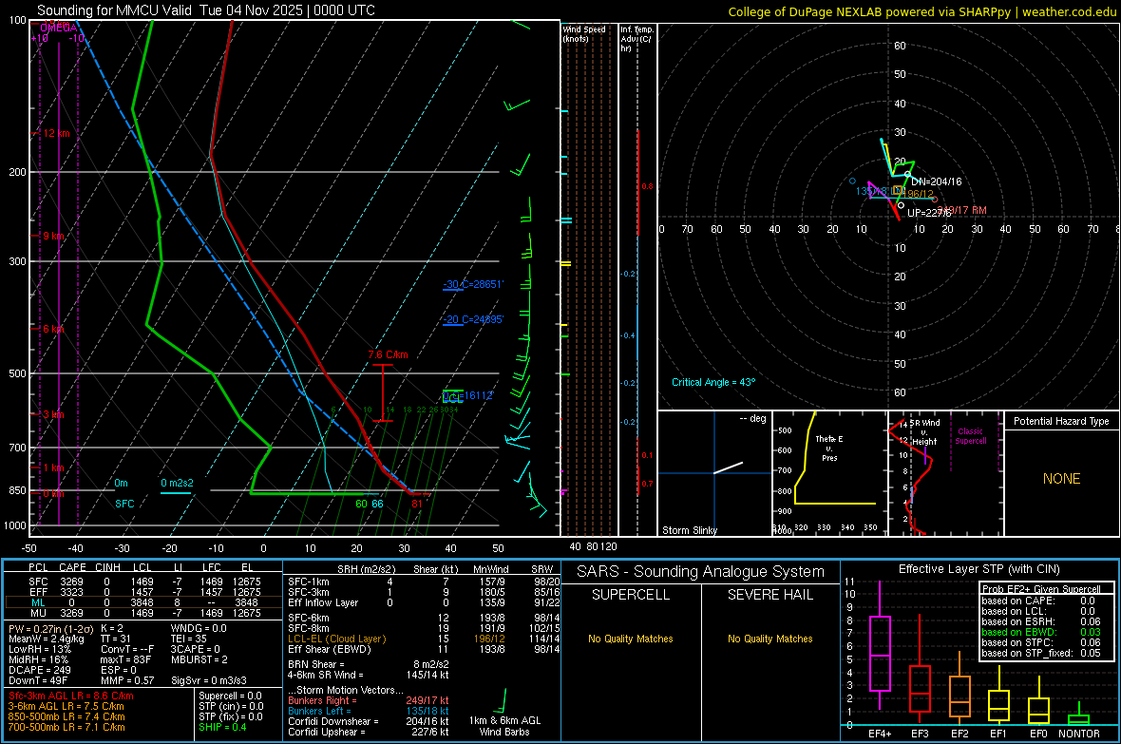Click the green 'SHIP = 0.4' index
This screenshot has height=744, width=1121.
coord(222,727)
